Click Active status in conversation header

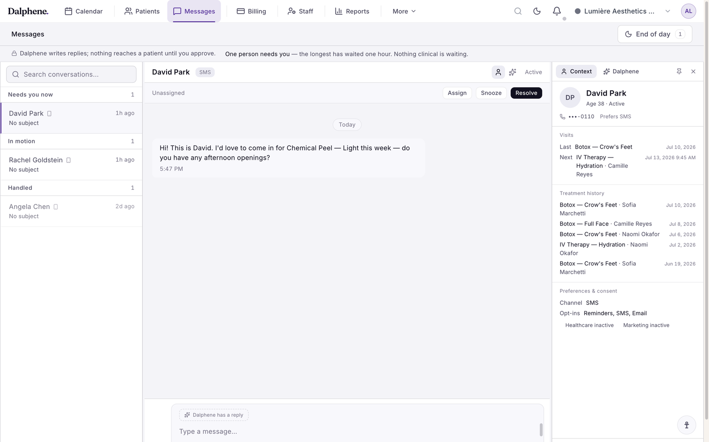pyautogui.click(x=534, y=72)
